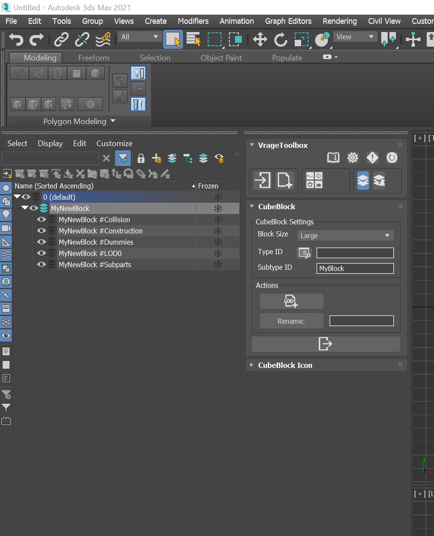Click the Subtype ID text field

point(355,268)
